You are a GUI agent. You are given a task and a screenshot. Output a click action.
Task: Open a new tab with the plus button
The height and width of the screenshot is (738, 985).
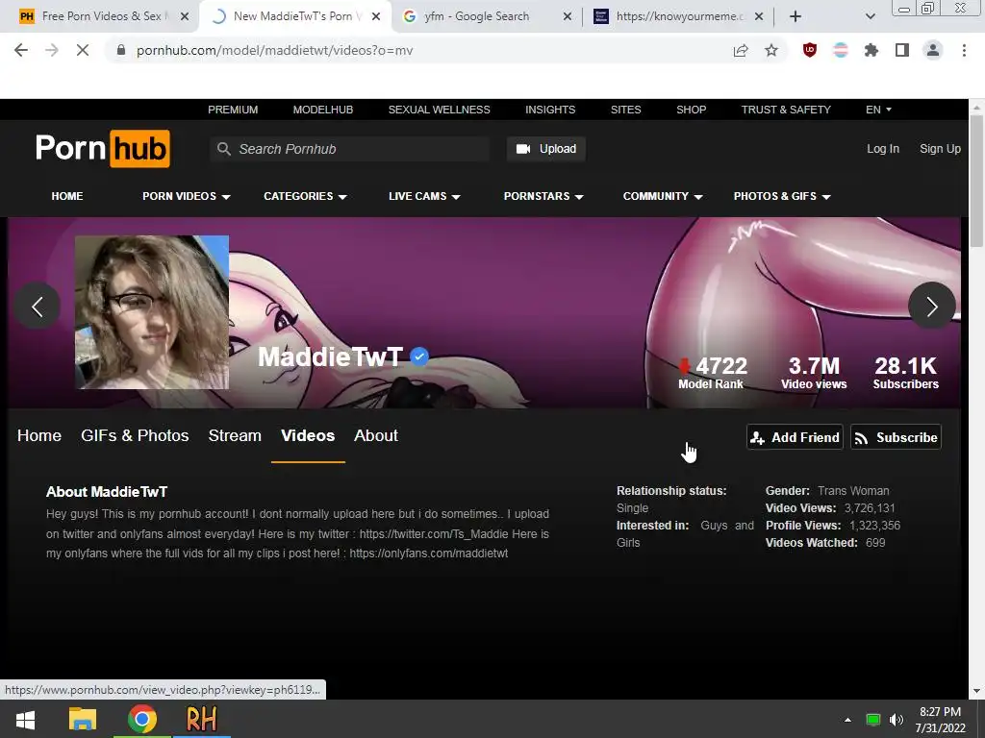(x=796, y=16)
